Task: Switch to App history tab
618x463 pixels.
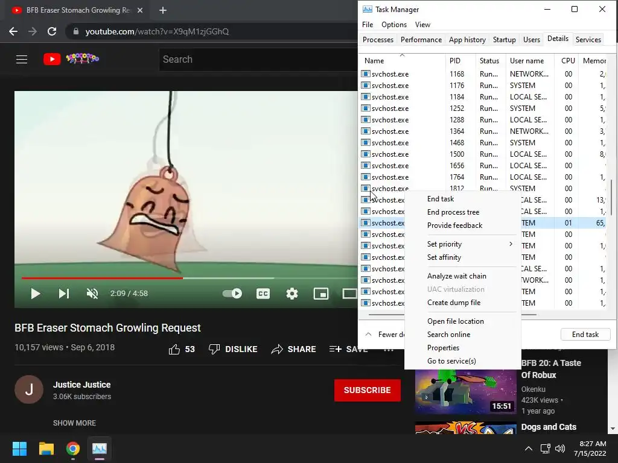Action: pyautogui.click(x=467, y=40)
